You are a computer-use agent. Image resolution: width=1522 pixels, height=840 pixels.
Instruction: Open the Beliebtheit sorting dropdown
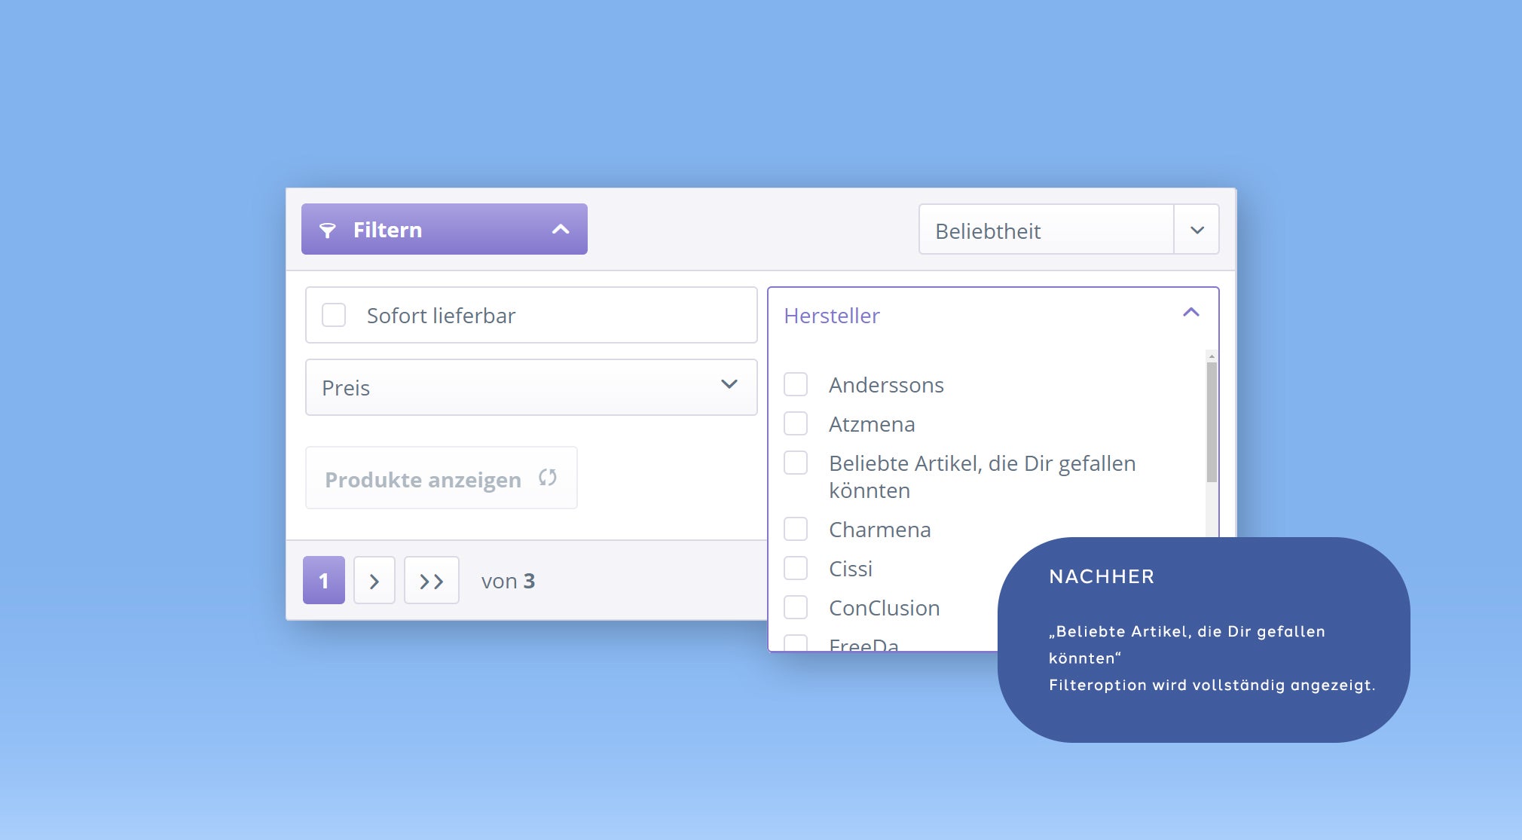[1068, 229]
